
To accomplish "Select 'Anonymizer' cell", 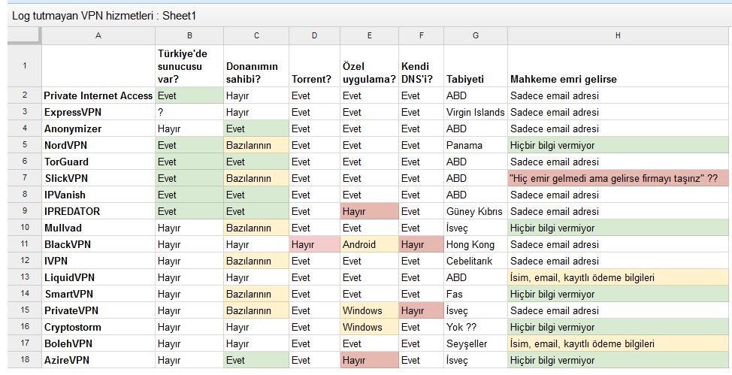I will 98,129.
